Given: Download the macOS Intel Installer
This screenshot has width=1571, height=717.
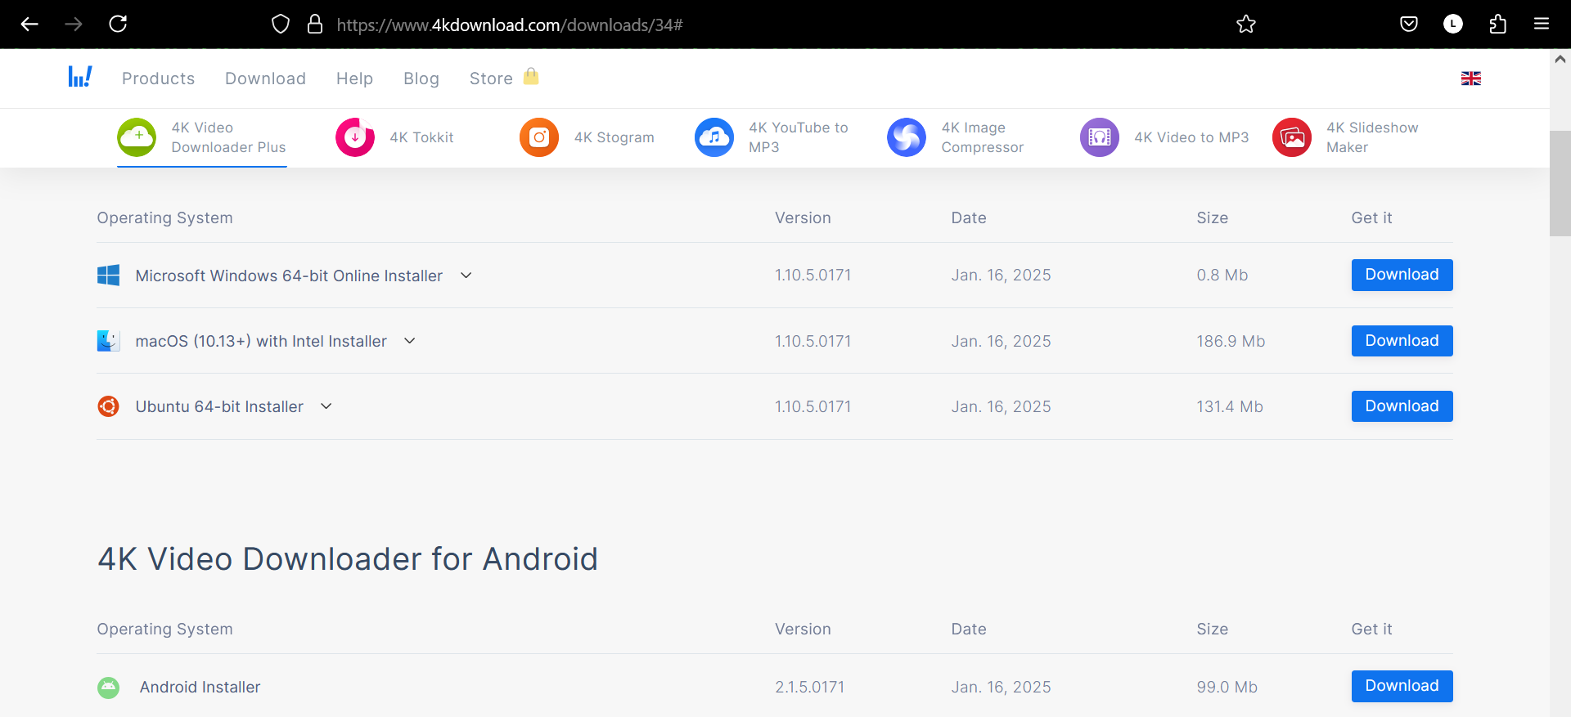Looking at the screenshot, I should pyautogui.click(x=1402, y=341).
